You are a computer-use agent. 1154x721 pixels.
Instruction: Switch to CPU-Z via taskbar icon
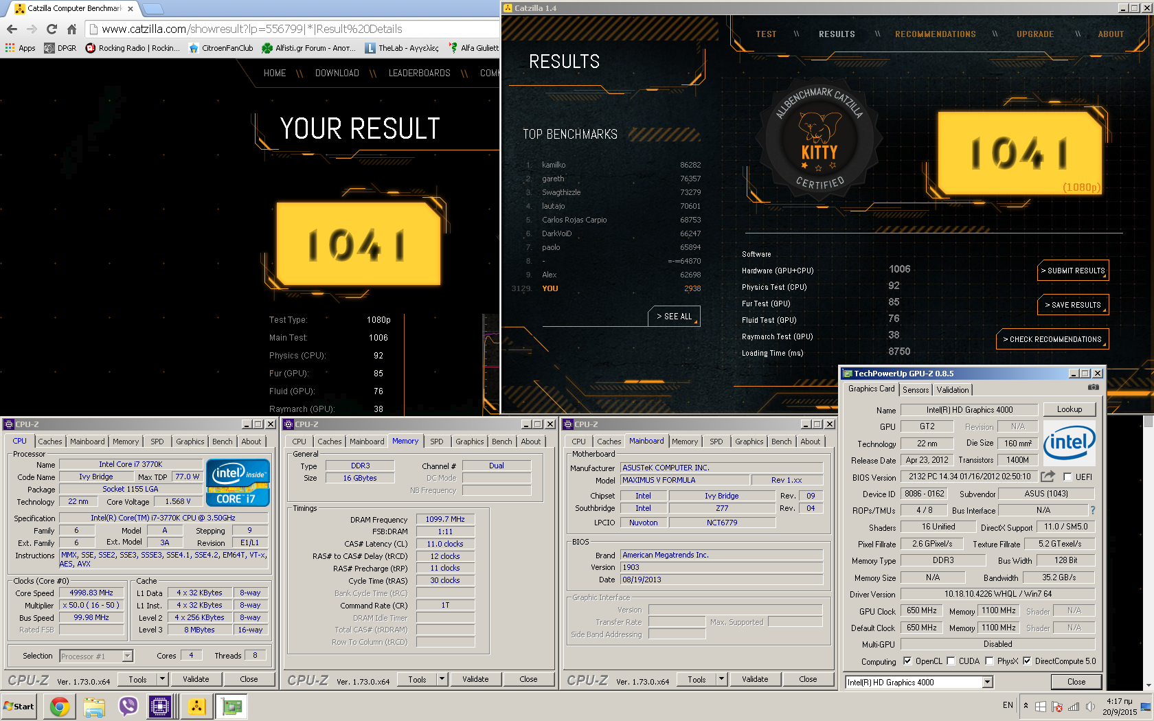(x=160, y=706)
